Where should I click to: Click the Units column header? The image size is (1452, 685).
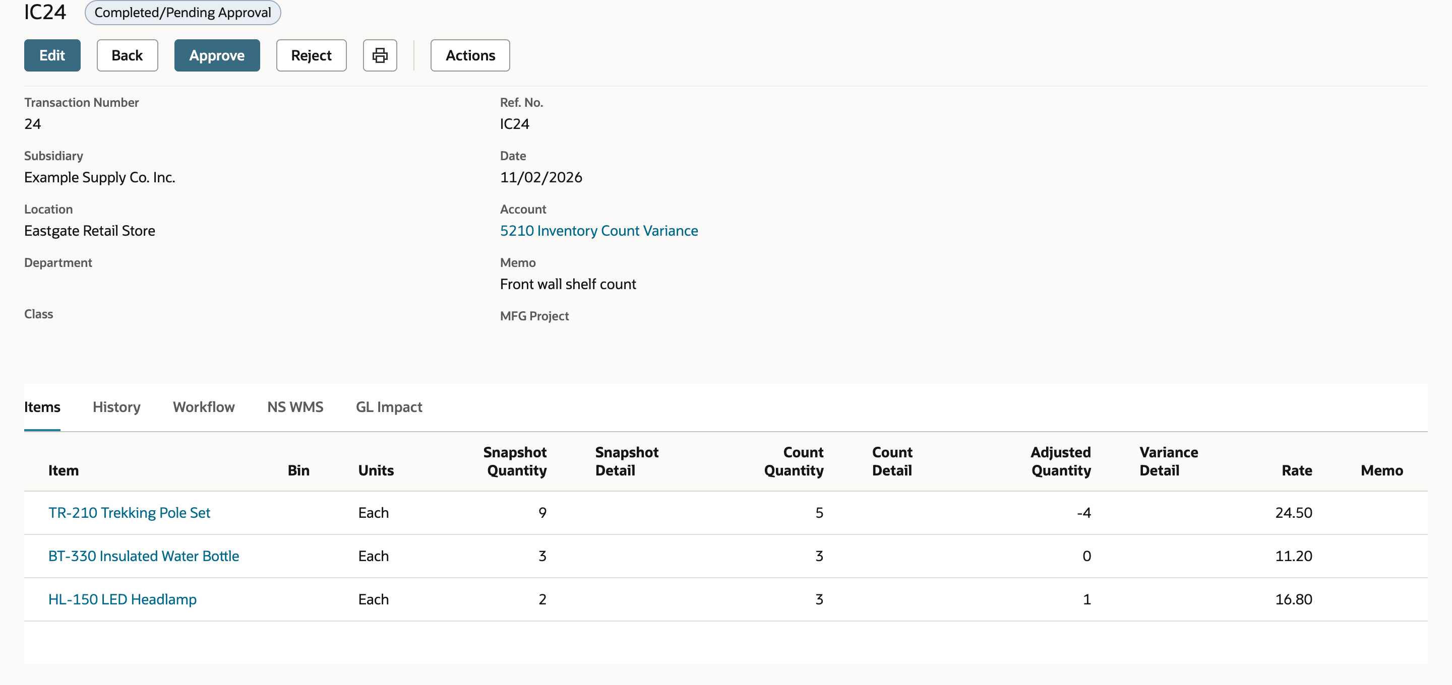(x=376, y=470)
